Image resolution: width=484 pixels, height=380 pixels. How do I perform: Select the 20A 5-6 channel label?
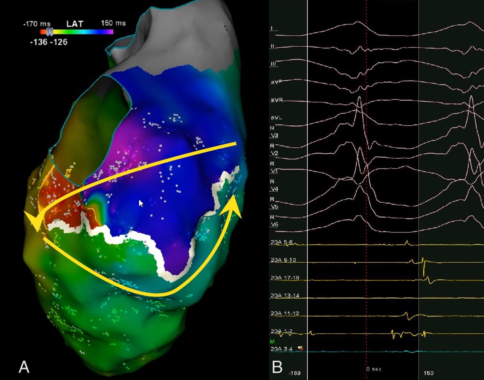[x=281, y=242]
